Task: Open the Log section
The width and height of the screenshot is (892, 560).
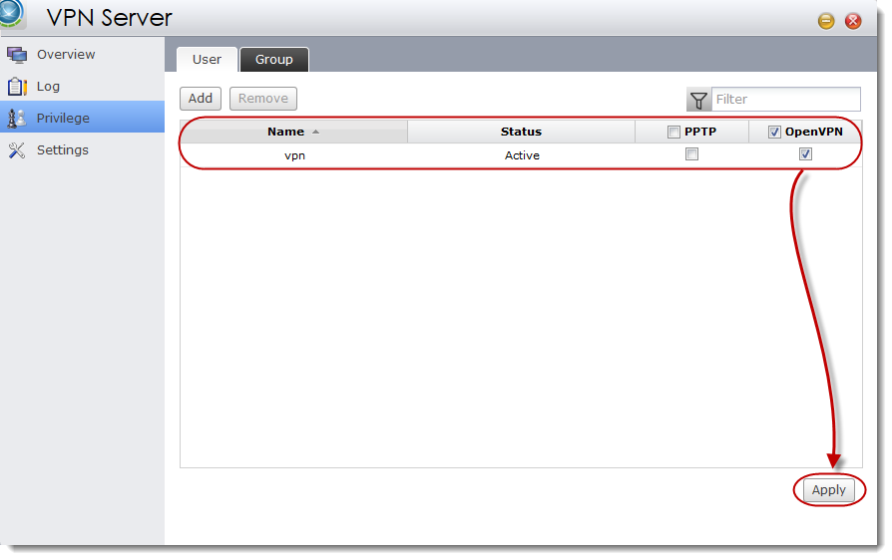Action: click(83, 87)
